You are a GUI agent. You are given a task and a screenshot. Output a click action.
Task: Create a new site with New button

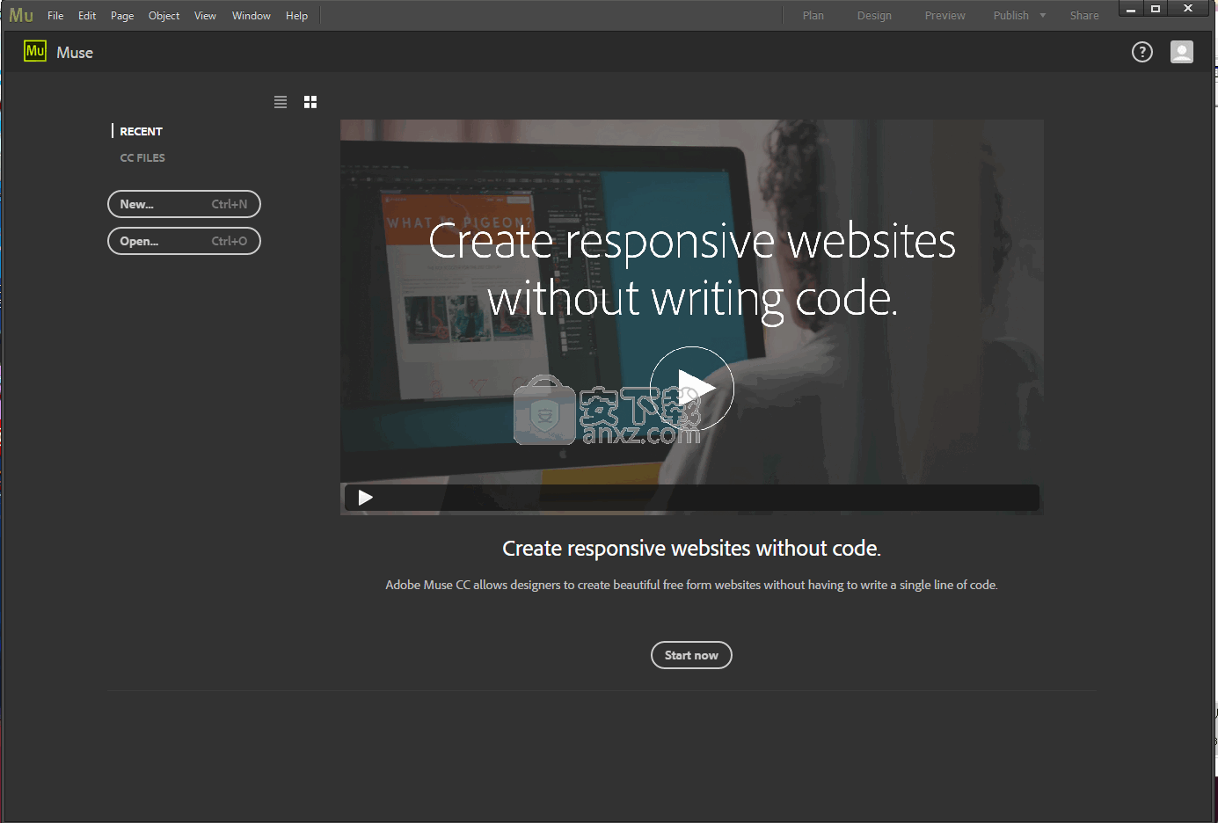(x=184, y=204)
